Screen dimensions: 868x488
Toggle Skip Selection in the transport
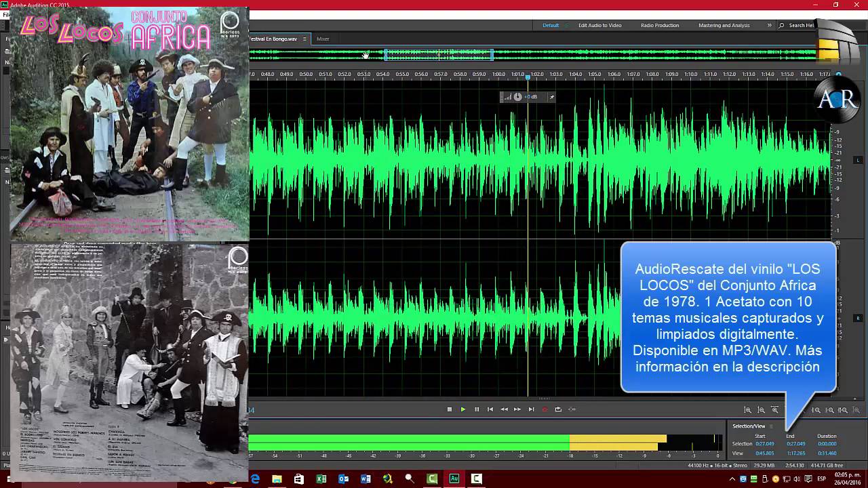[x=572, y=409]
